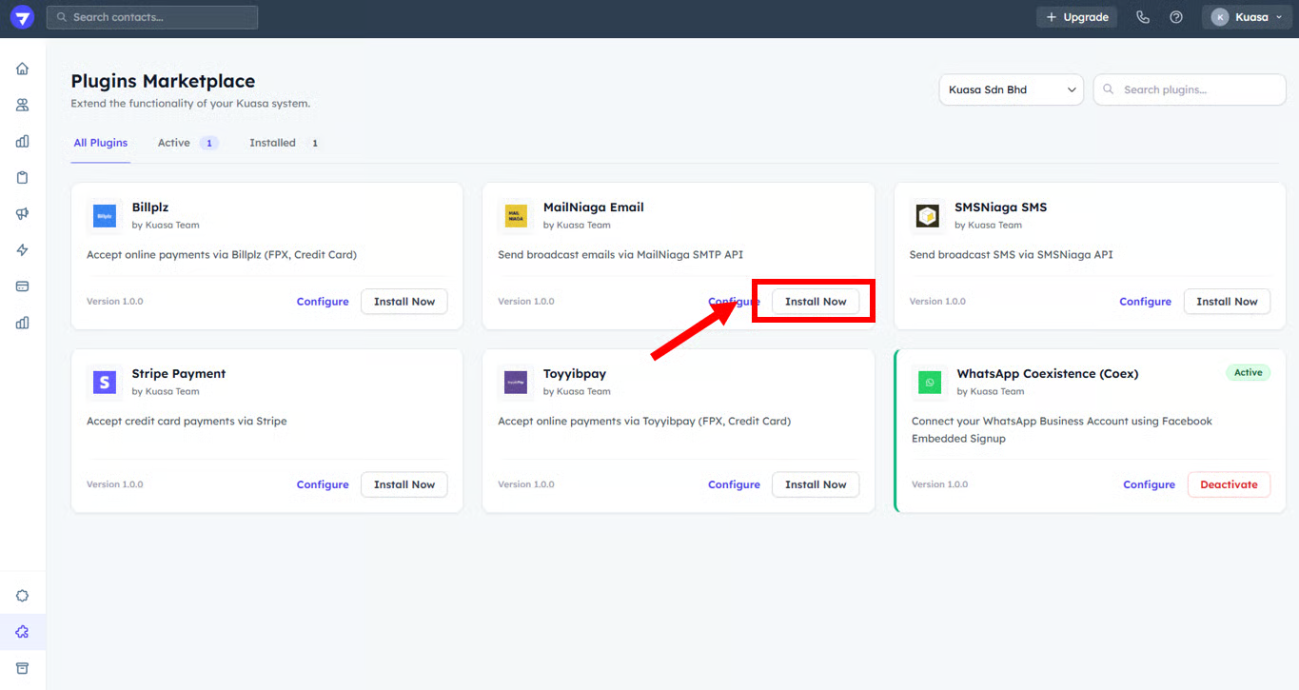Image resolution: width=1299 pixels, height=690 pixels.
Task: Click Configure link for Stripe Payment
Action: point(323,484)
